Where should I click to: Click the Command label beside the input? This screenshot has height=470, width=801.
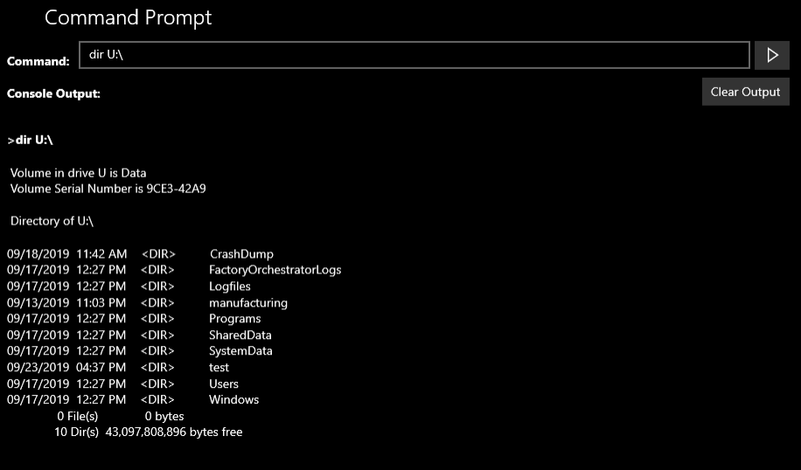pyautogui.click(x=38, y=61)
